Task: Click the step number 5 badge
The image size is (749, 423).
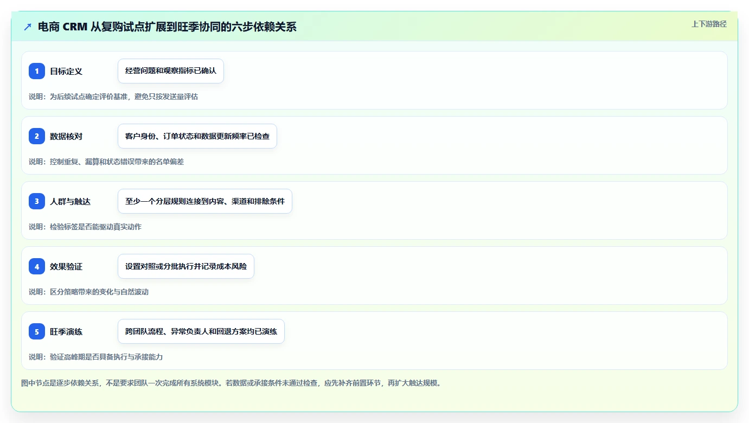Action: (37, 331)
